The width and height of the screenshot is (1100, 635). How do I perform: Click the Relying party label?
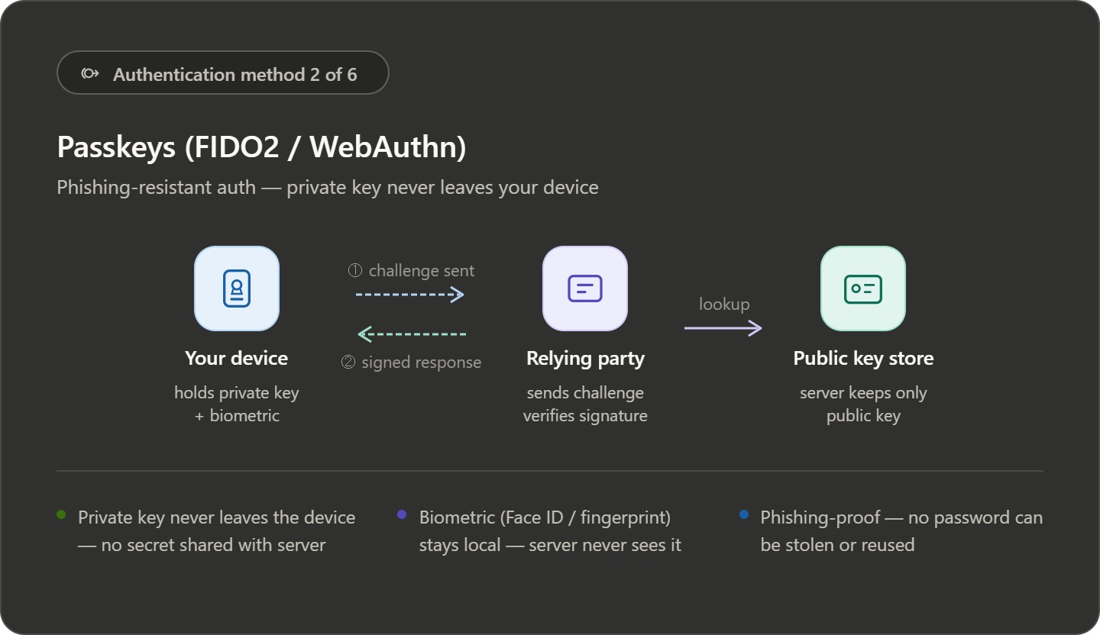coord(585,358)
